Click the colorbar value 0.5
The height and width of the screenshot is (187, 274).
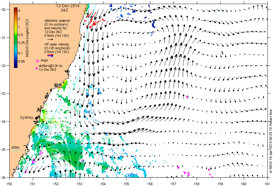(21, 35)
